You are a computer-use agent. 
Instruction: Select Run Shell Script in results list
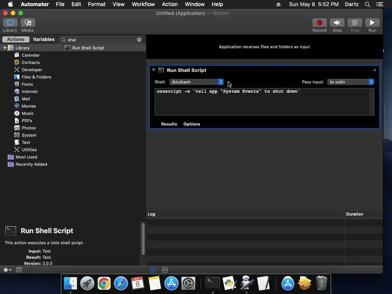[x=104, y=48]
